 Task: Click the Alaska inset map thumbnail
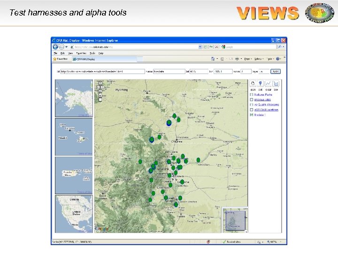click(x=74, y=98)
